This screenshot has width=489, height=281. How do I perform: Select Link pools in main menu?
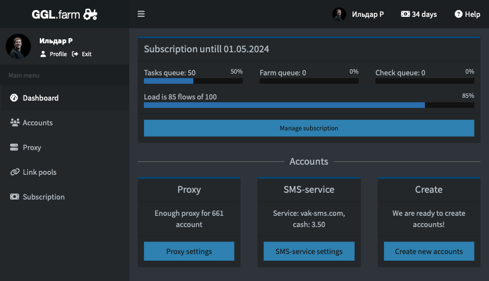[x=39, y=172]
